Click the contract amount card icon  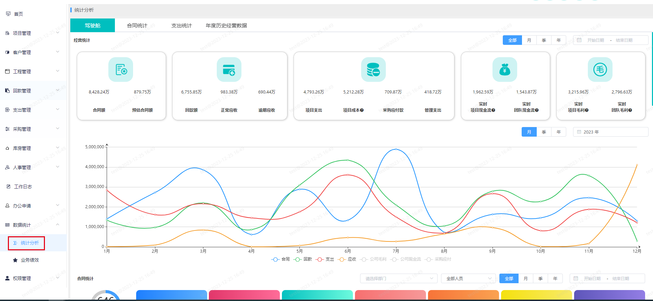(x=121, y=70)
